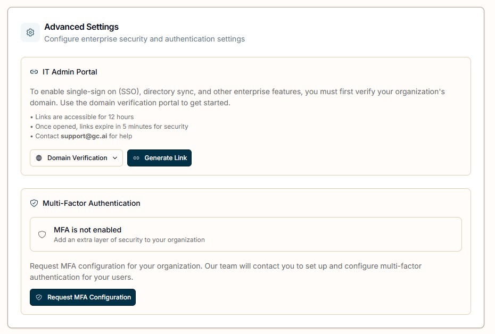Open the Domain Verification dropdown
The image size is (495, 334).
click(x=77, y=158)
